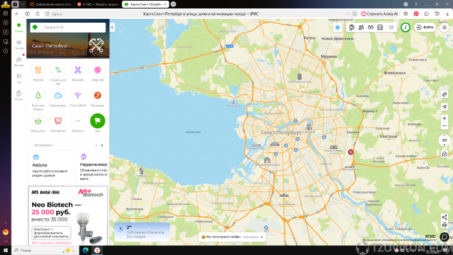Click the green circled notification badge
Screen dimensions: 453x255
coord(405,27)
